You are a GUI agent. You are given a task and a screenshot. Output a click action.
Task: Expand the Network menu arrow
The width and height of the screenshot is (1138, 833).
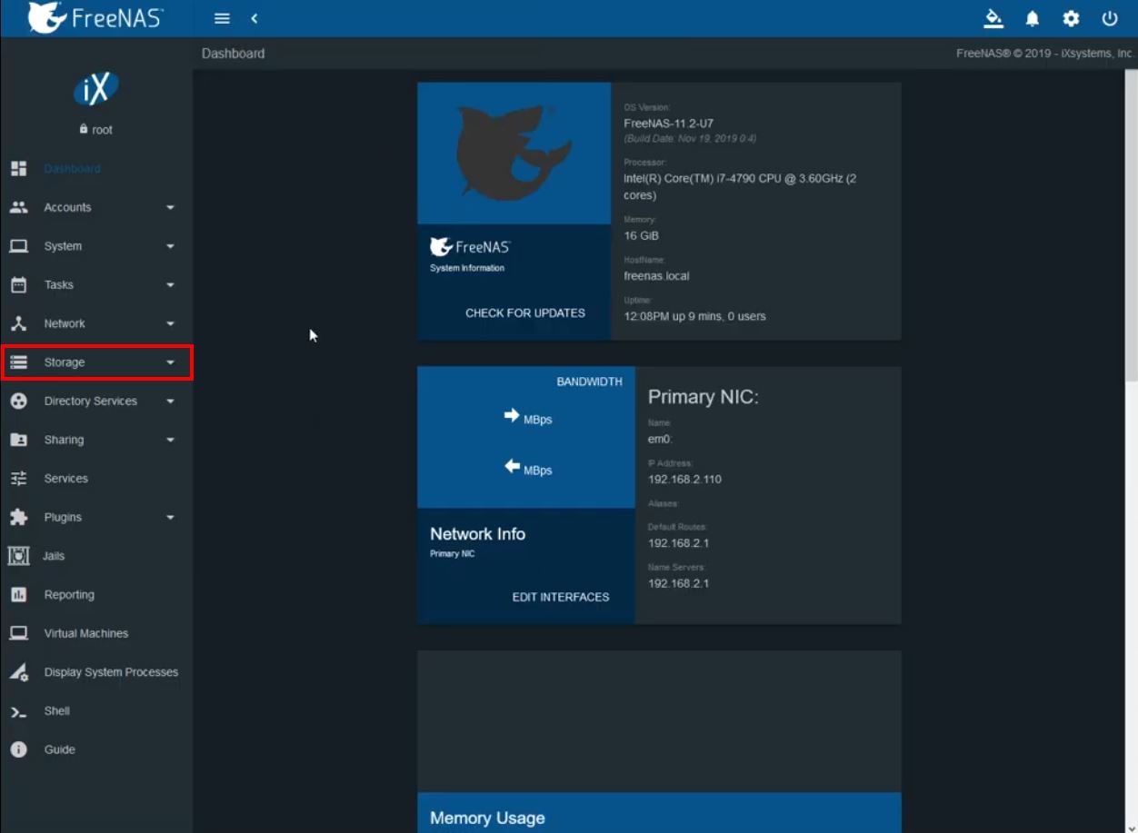point(170,324)
